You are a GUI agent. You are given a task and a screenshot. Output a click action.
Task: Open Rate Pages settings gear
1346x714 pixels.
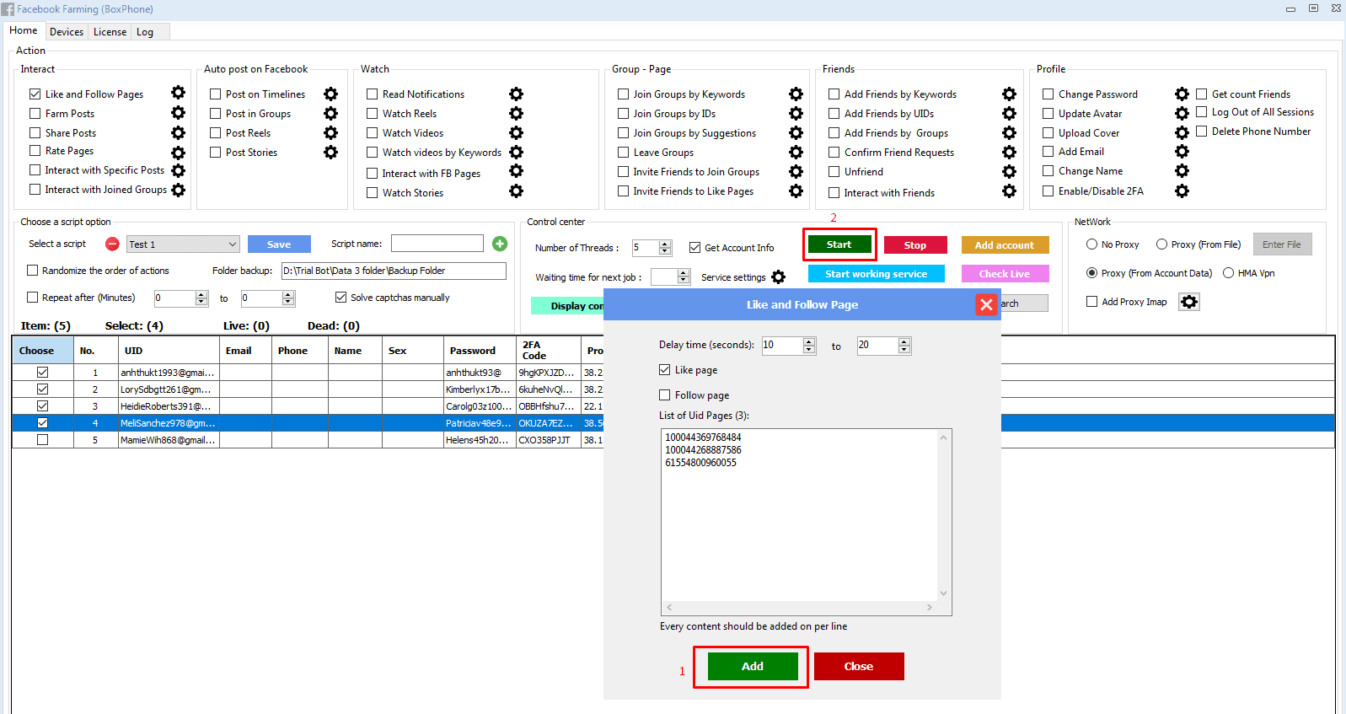178,153
